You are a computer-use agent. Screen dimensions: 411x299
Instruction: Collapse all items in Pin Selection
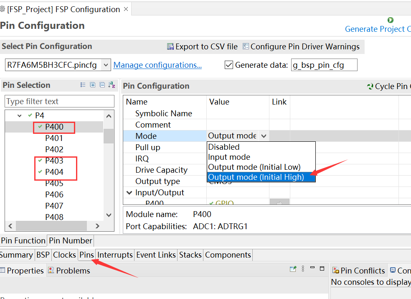coord(102,85)
